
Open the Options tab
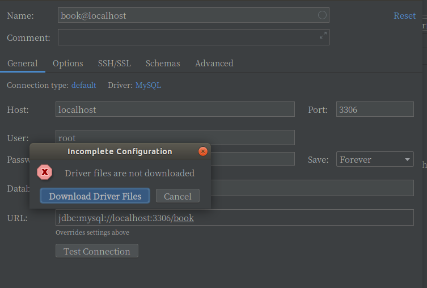(x=68, y=63)
